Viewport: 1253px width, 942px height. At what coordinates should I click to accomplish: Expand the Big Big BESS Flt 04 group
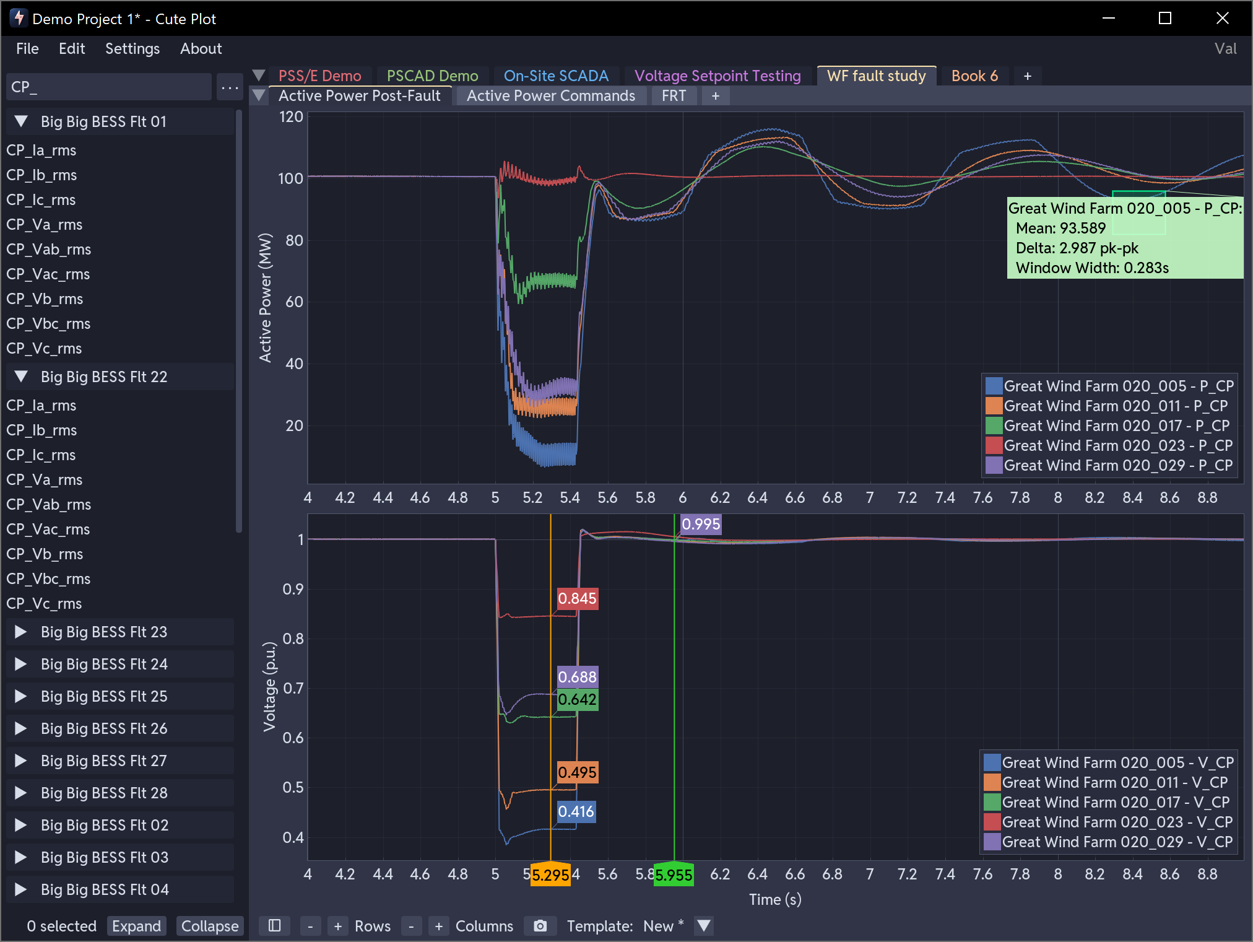(x=21, y=889)
